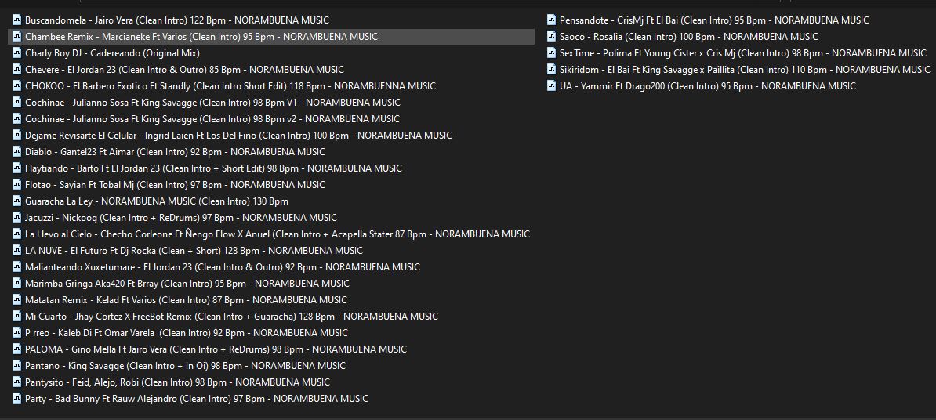Click the music icon next to Chambee Remix
Screen dimensions: 936x420
tap(16, 37)
